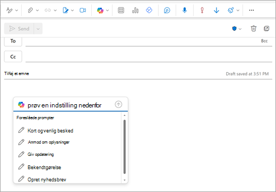The image size is (276, 192).
Task: Click into the Cc address field
Action: (x=149, y=57)
